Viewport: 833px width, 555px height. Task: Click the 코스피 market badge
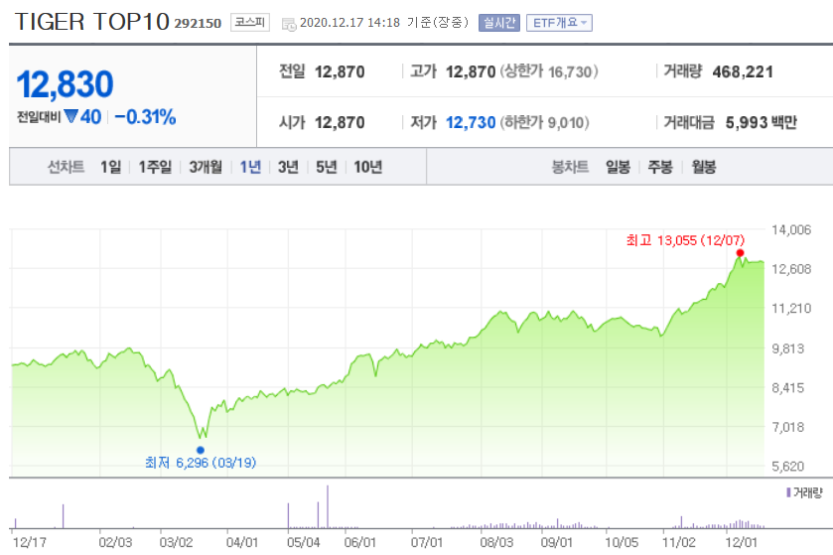(x=249, y=22)
